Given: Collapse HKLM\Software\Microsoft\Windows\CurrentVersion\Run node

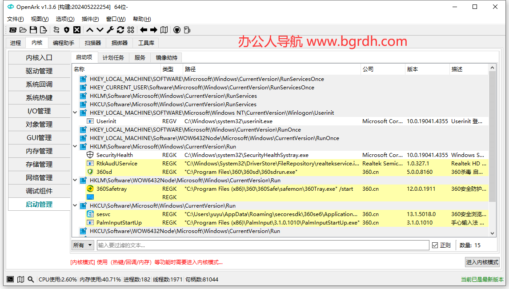Looking at the screenshot, I should click(75, 146).
